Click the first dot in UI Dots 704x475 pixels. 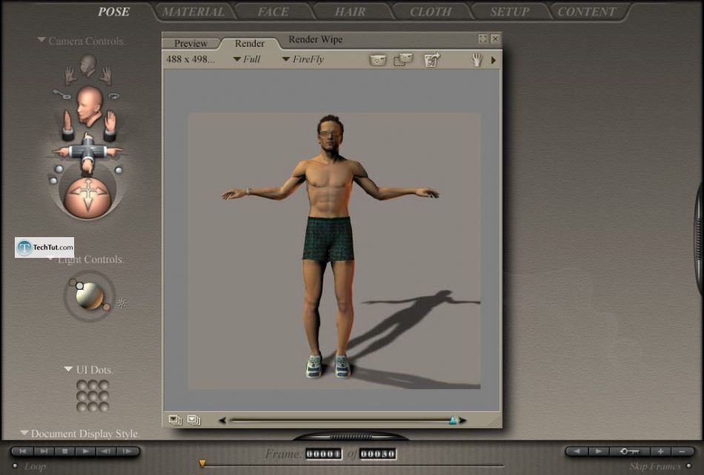pyautogui.click(x=82, y=385)
